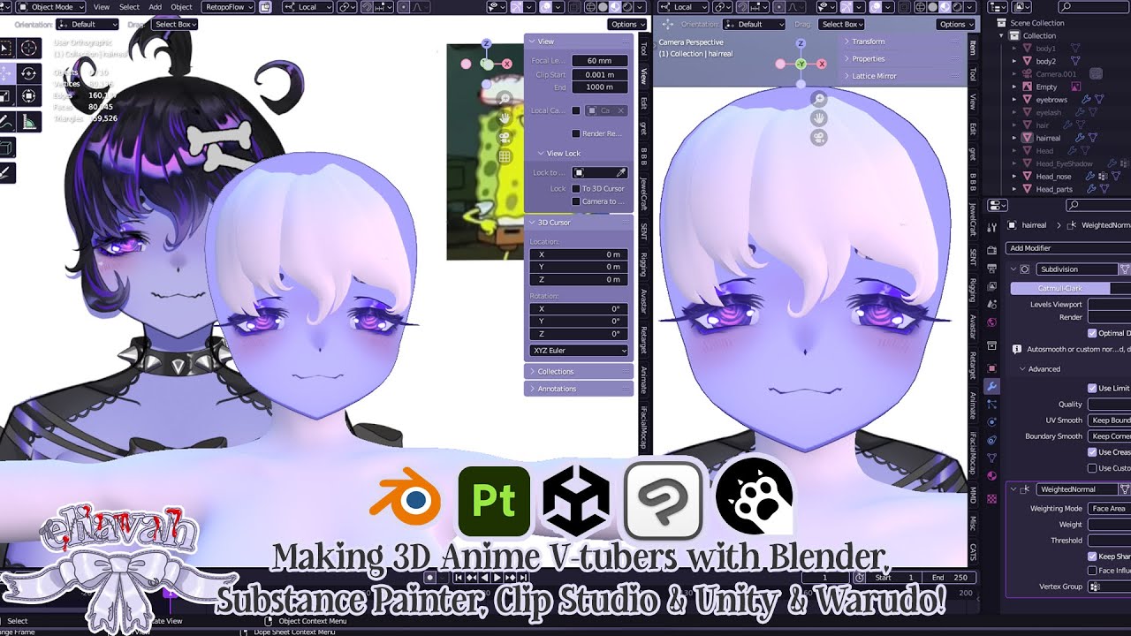Uncheck Optimal Display checkbox

pos(1093,333)
